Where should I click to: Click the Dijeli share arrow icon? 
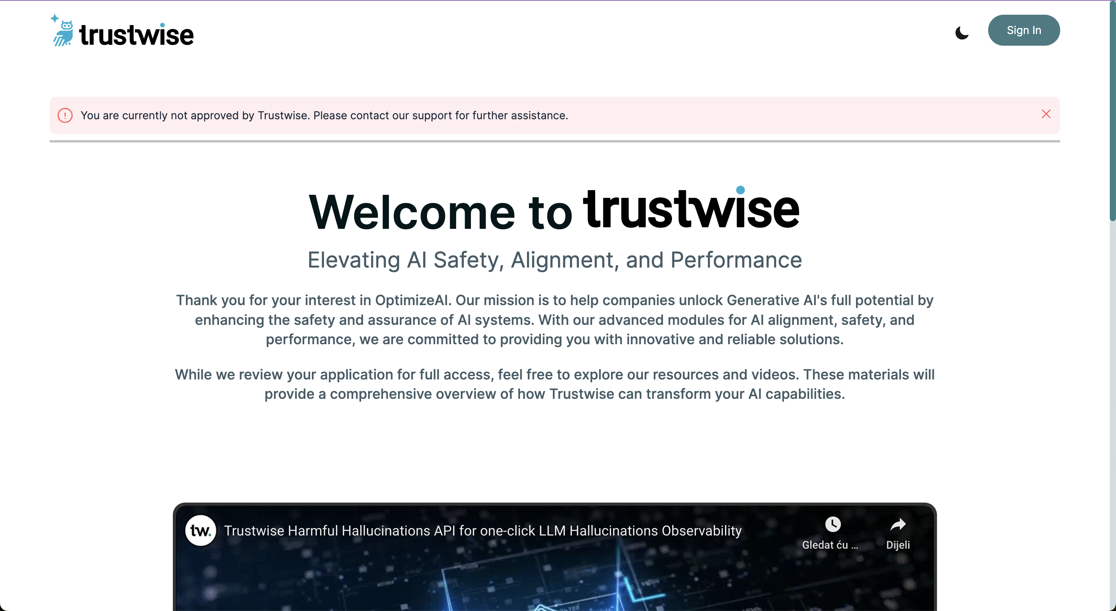point(898,524)
